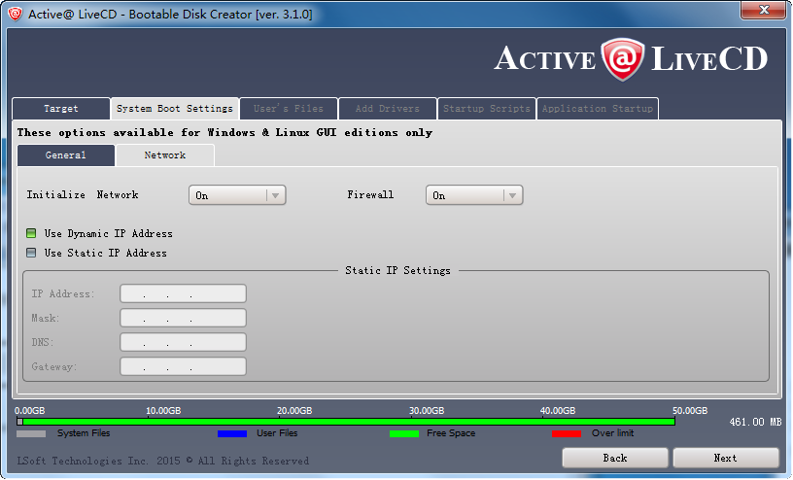Click the Static IP Settings group label
The height and width of the screenshot is (480, 793).
click(x=397, y=270)
